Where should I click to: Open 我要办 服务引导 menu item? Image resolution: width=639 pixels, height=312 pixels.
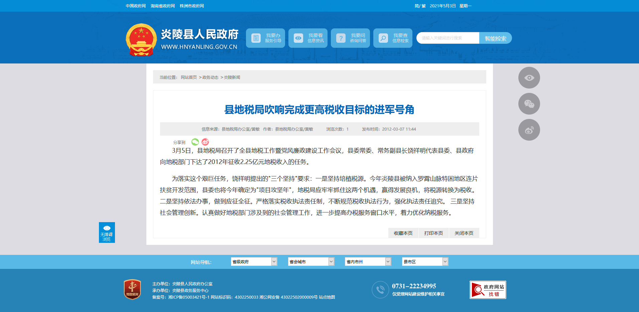[265, 38]
